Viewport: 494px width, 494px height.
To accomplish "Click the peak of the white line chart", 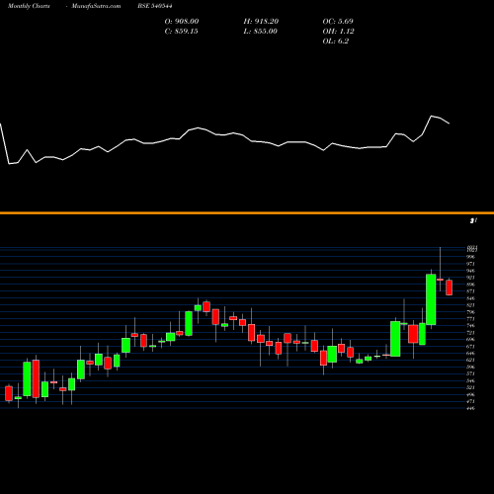I will point(432,116).
